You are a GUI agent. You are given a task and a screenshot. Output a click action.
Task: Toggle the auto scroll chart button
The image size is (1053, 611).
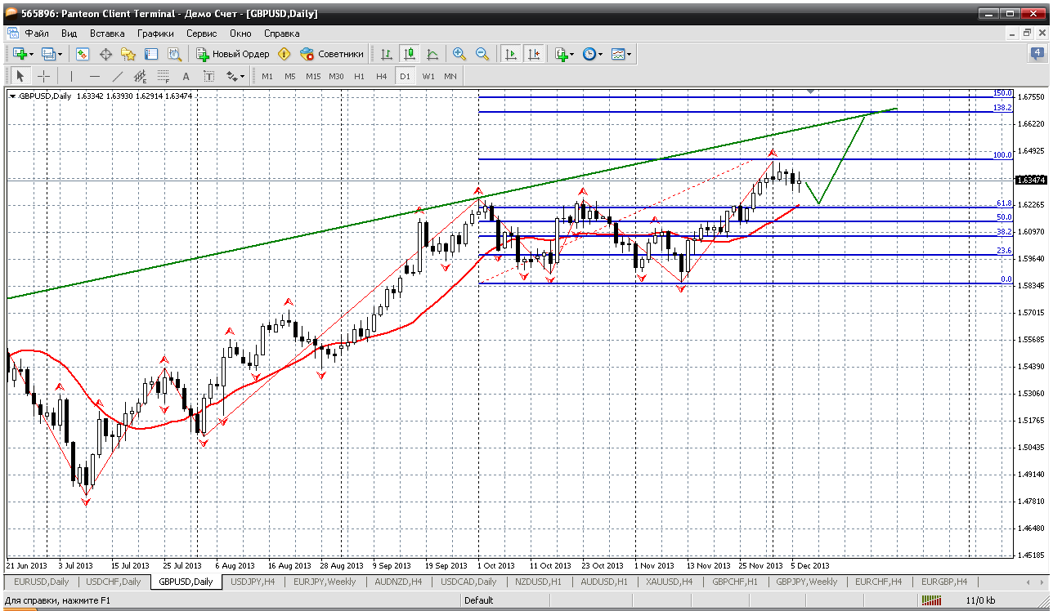[511, 54]
